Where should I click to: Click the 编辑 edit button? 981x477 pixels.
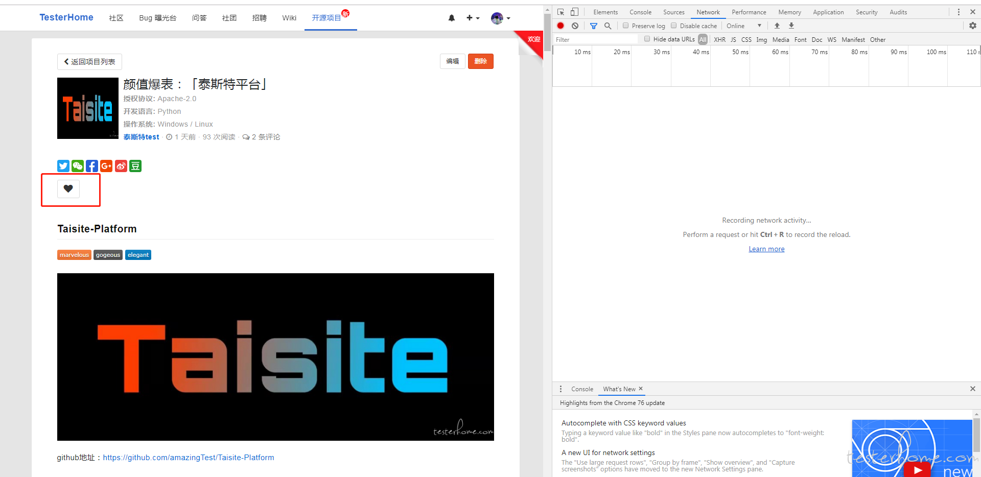453,61
